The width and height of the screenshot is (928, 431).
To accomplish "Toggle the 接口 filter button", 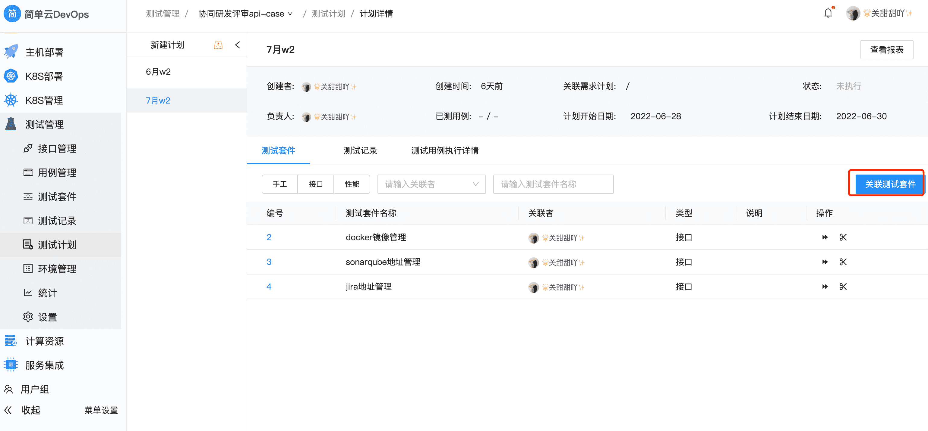I will pyautogui.click(x=316, y=184).
